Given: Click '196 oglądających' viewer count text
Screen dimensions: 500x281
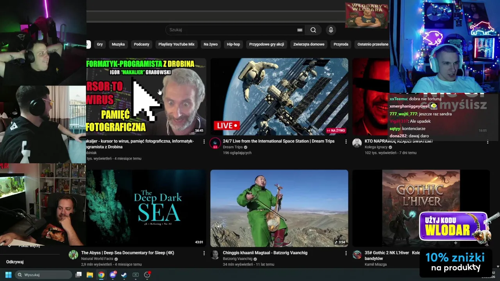Looking at the screenshot, I should coord(237,153).
